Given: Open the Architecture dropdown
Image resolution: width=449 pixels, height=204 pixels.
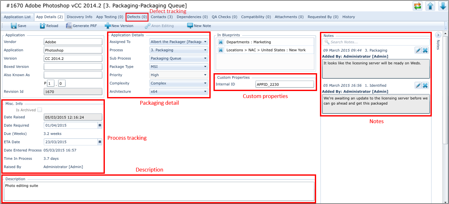Looking at the screenshot, I should click(x=205, y=91).
